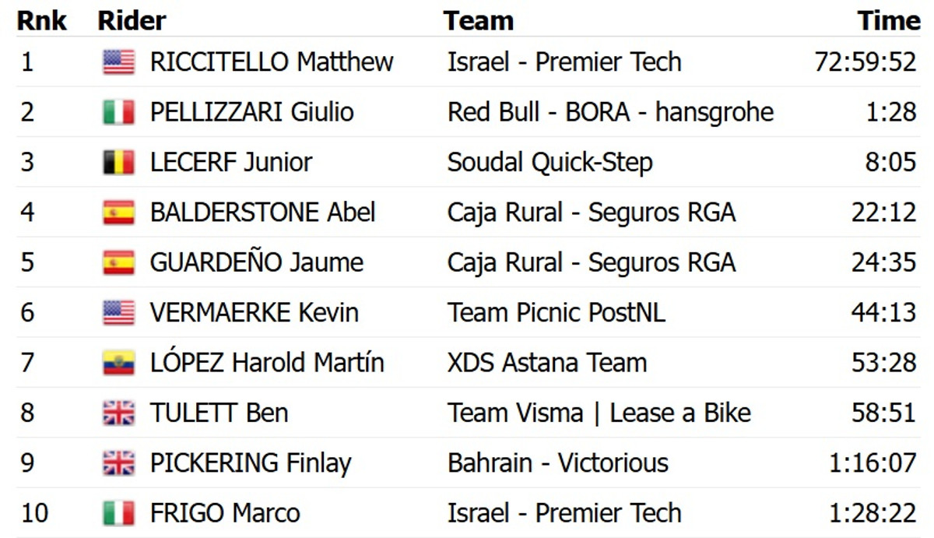Click the UK flag beside PICKERING Finlay
934x538 pixels.
(118, 463)
